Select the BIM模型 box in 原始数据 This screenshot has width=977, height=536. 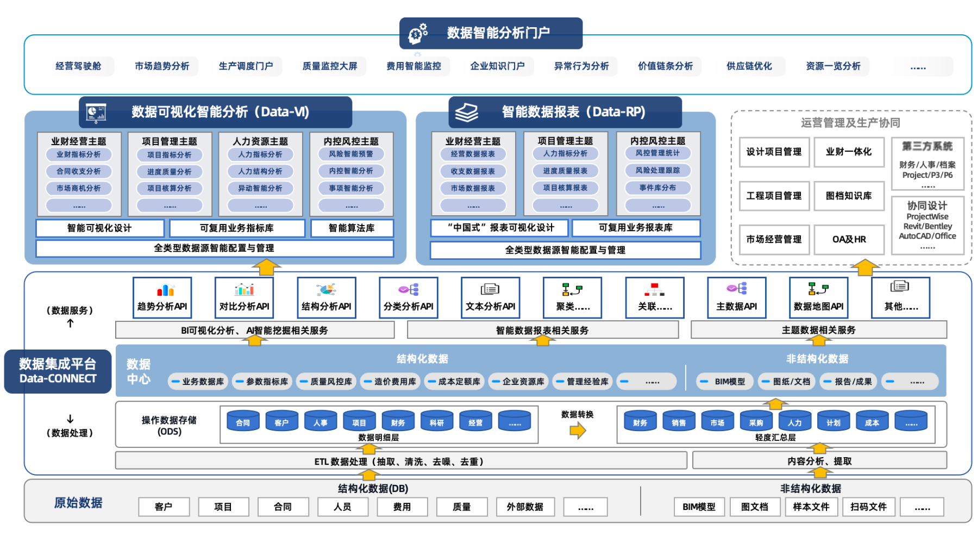click(699, 507)
